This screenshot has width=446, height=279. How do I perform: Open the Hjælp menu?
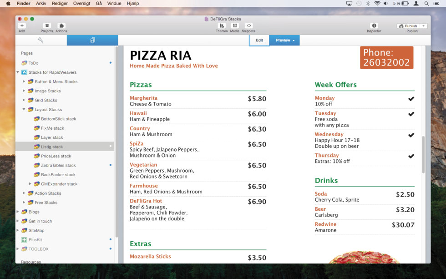click(133, 3)
